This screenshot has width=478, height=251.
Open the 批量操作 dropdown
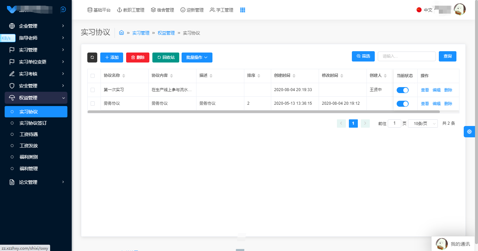click(197, 58)
